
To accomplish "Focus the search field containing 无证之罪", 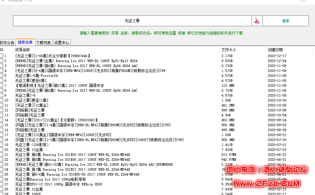I will (132, 21).
